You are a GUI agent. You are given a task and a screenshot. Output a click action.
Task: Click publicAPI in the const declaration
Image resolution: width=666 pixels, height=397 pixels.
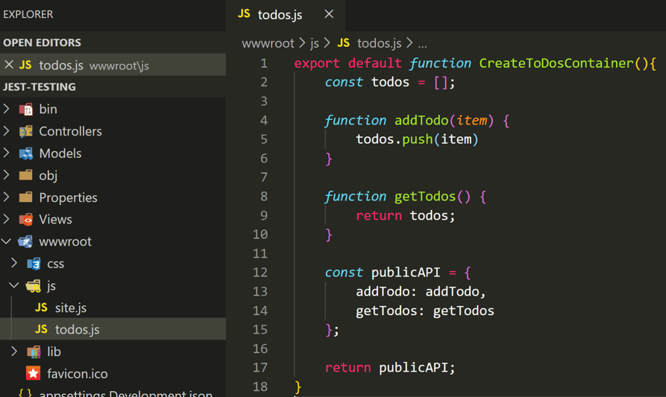click(x=406, y=273)
